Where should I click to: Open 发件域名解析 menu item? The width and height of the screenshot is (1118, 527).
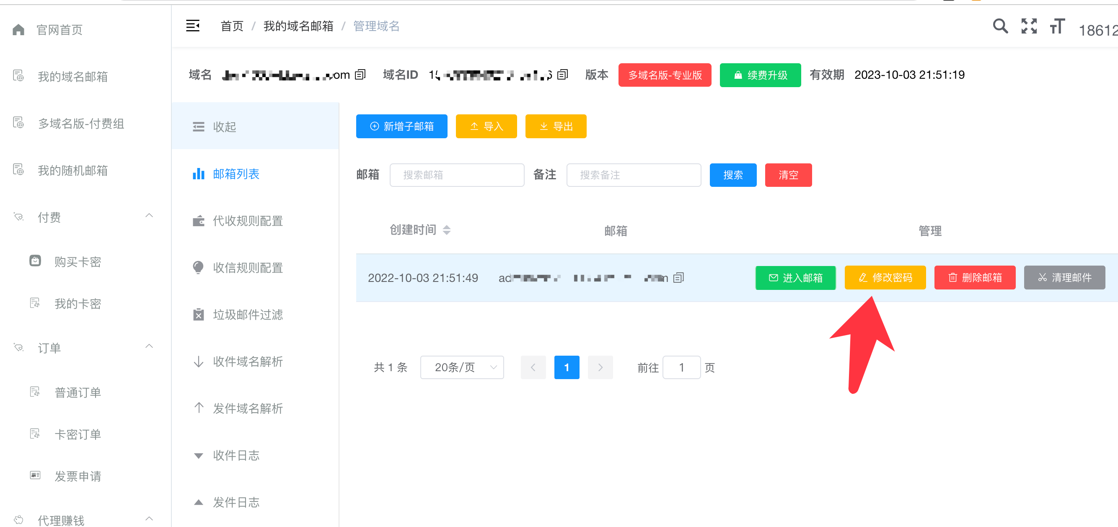point(255,408)
